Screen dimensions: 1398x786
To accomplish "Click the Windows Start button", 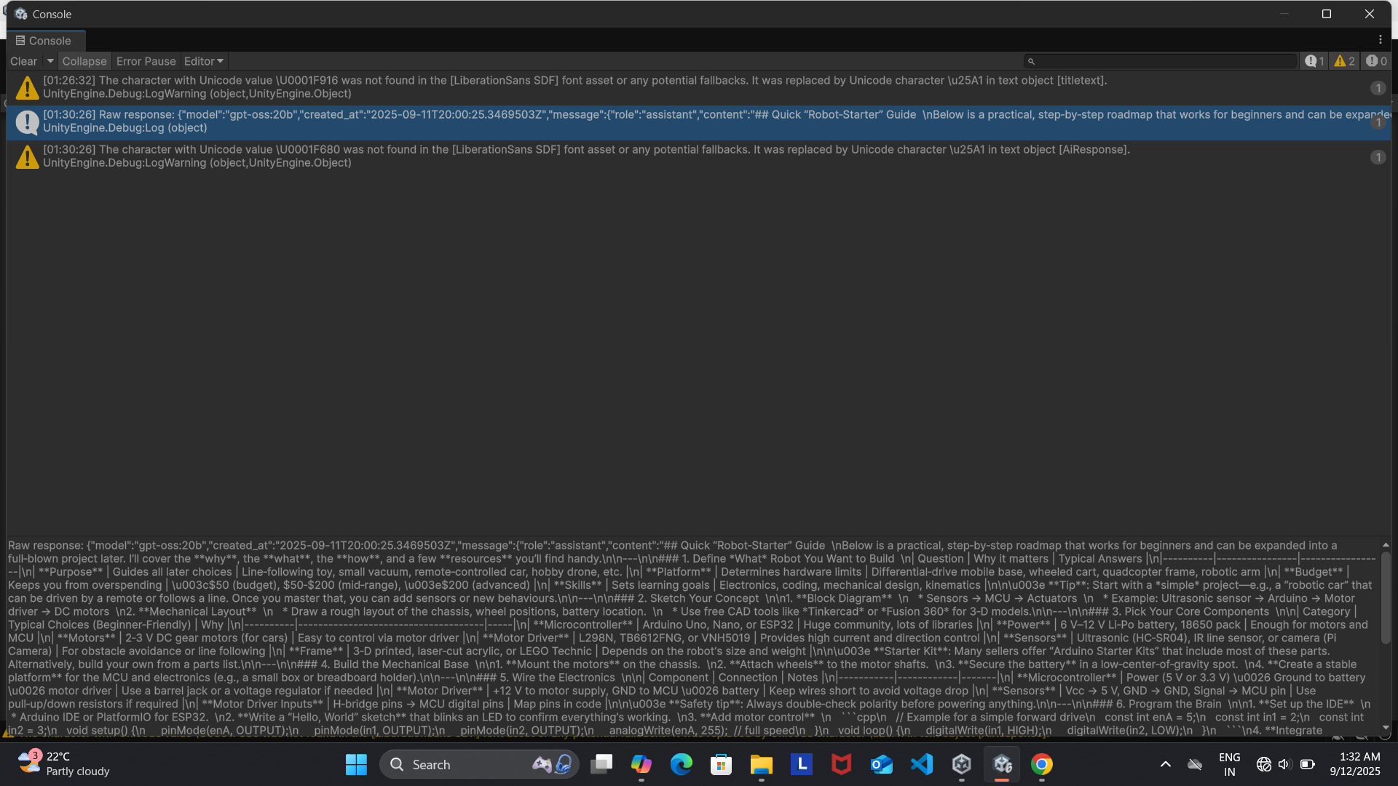I will 356,764.
